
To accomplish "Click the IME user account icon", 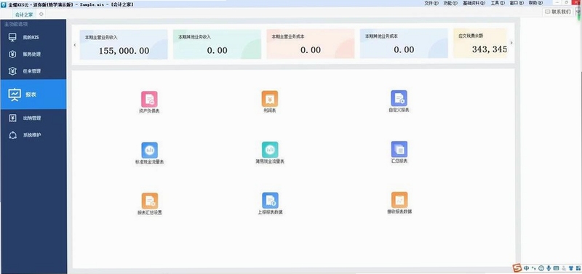I will pyautogui.click(x=564, y=268).
